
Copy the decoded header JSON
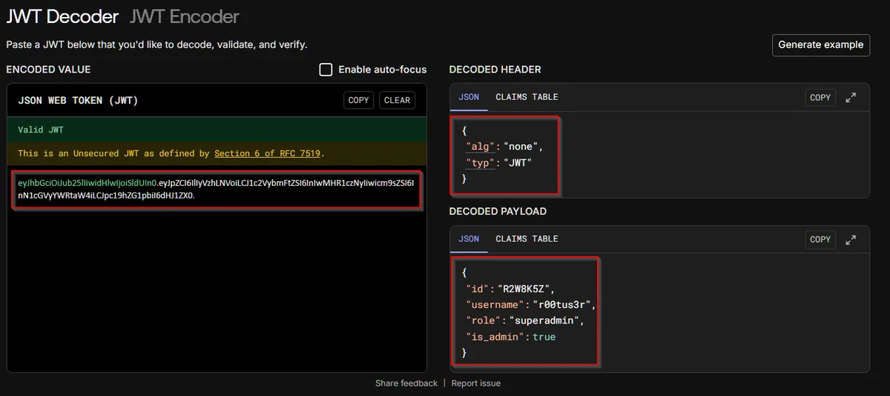[x=820, y=97]
